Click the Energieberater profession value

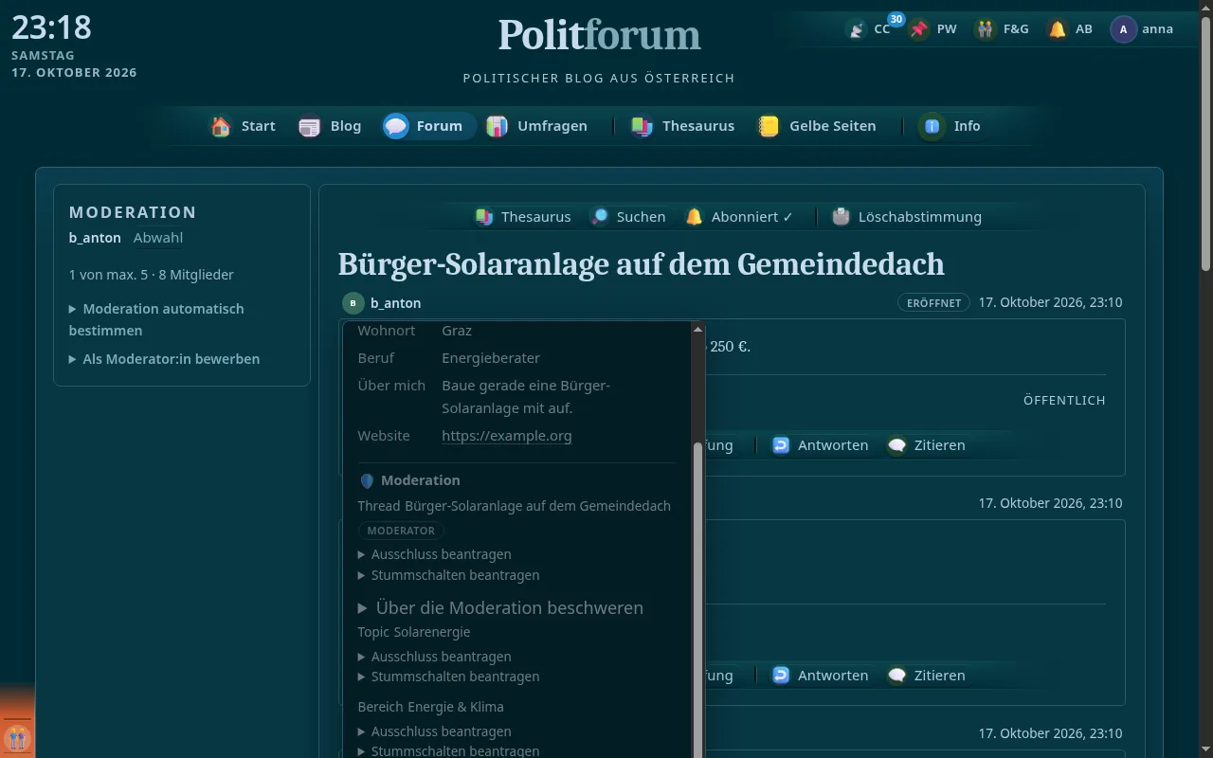pos(491,358)
